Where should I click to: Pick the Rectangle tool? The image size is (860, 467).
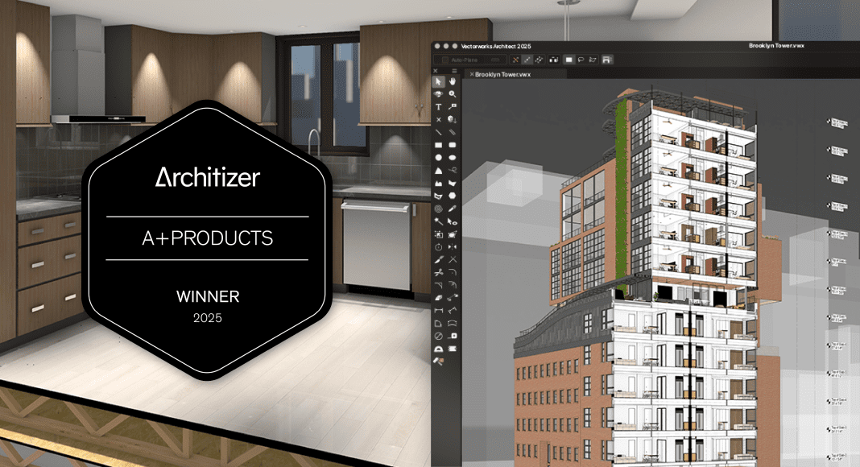(439, 145)
